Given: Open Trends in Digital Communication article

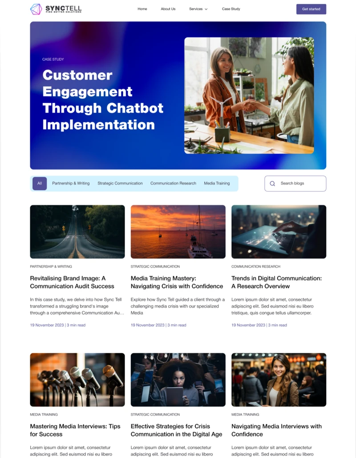Looking at the screenshot, I should pyautogui.click(x=276, y=282).
